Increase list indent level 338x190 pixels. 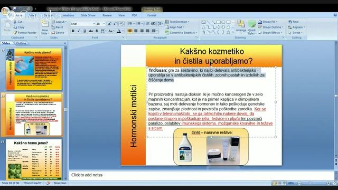(153, 24)
